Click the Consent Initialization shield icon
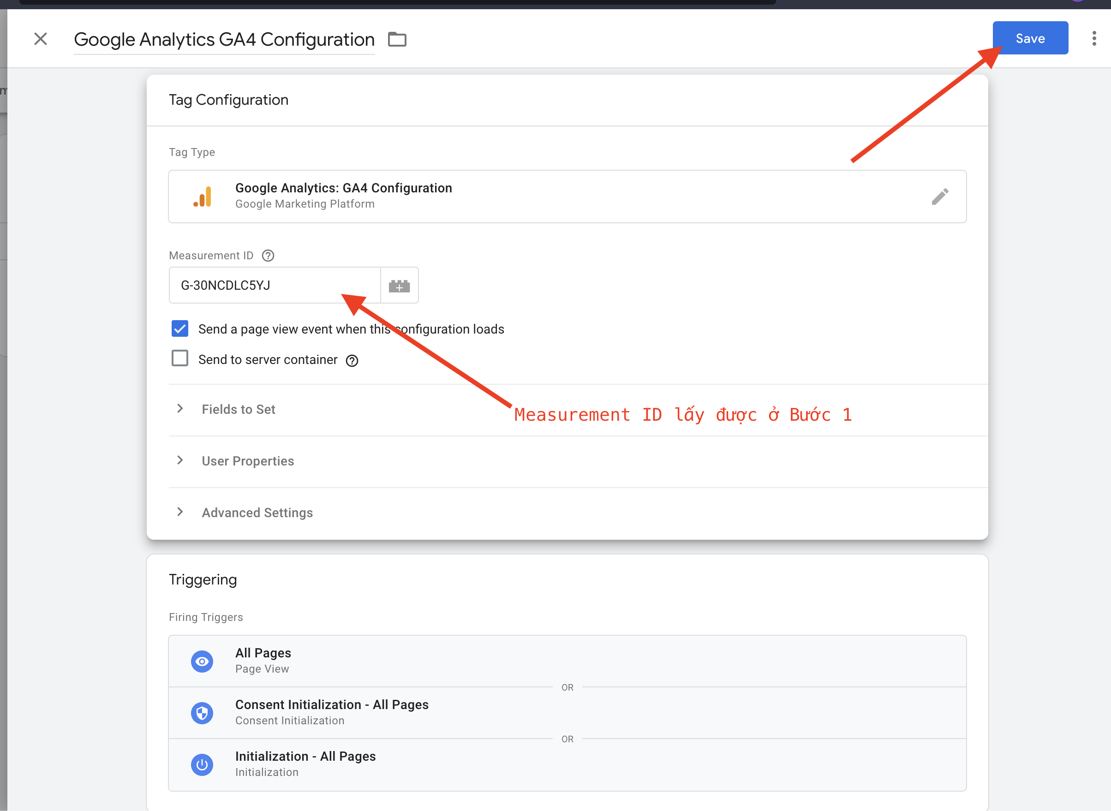Image resolution: width=1111 pixels, height=811 pixels. (202, 713)
